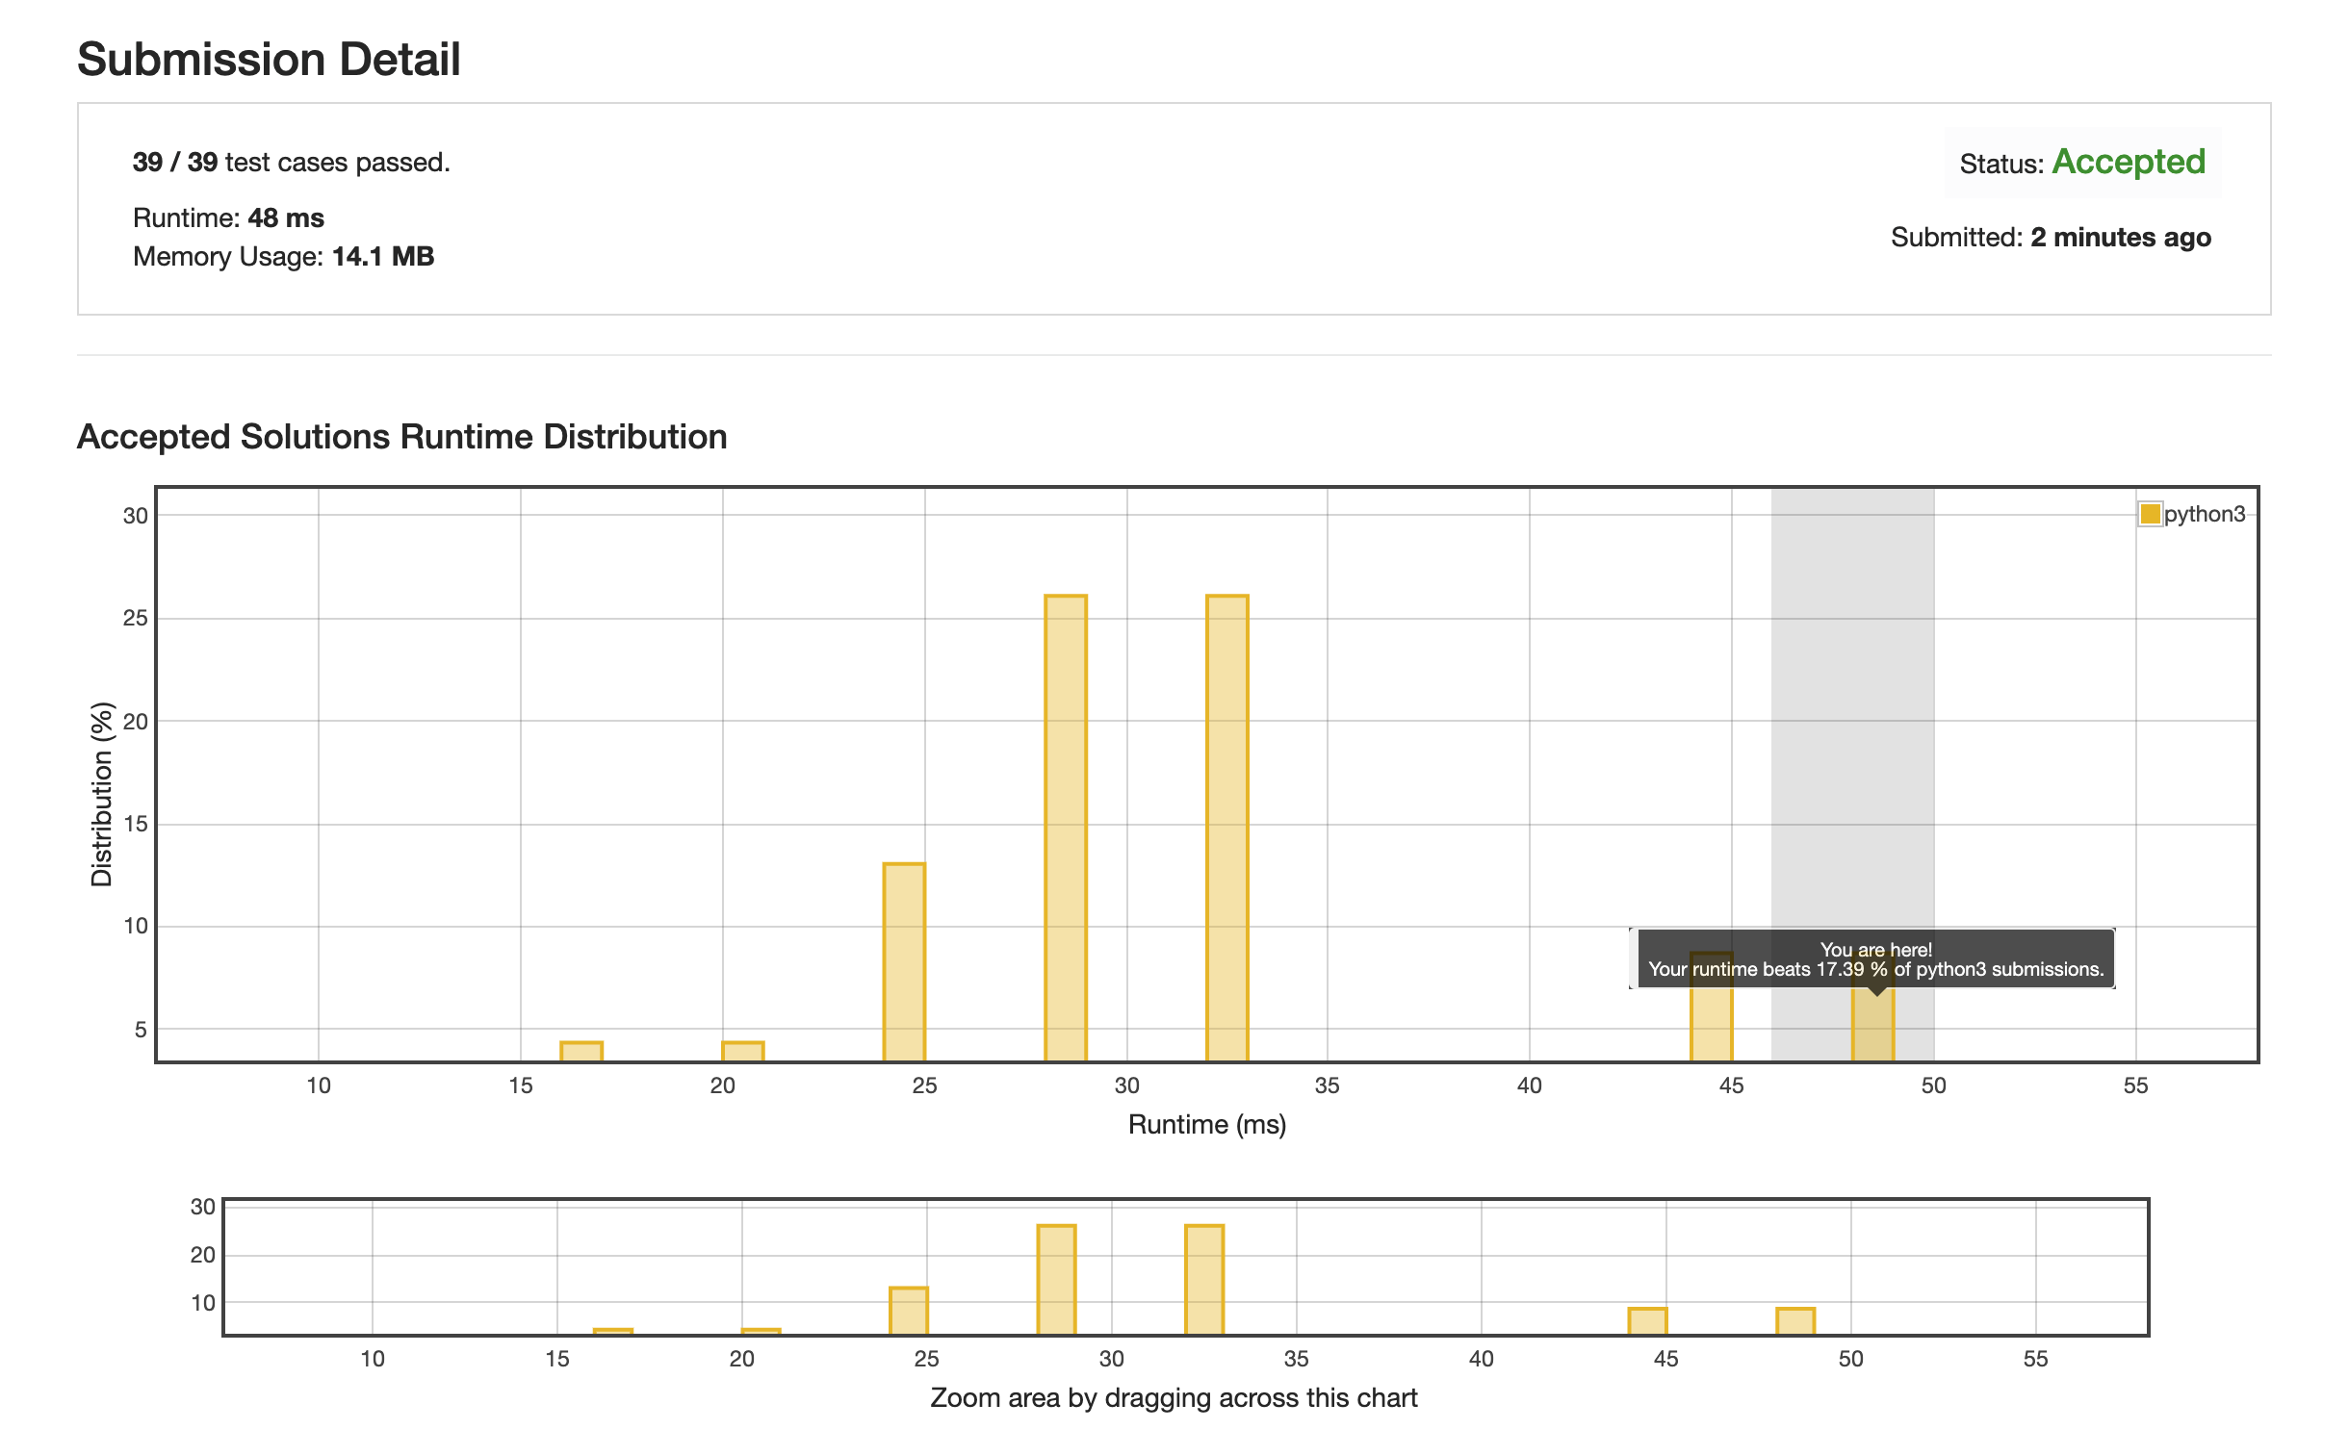Screen dimensions: 2349x1455
Task: Click the highlighted 48 ms bar
Action: pyautogui.click(x=1872, y=1028)
